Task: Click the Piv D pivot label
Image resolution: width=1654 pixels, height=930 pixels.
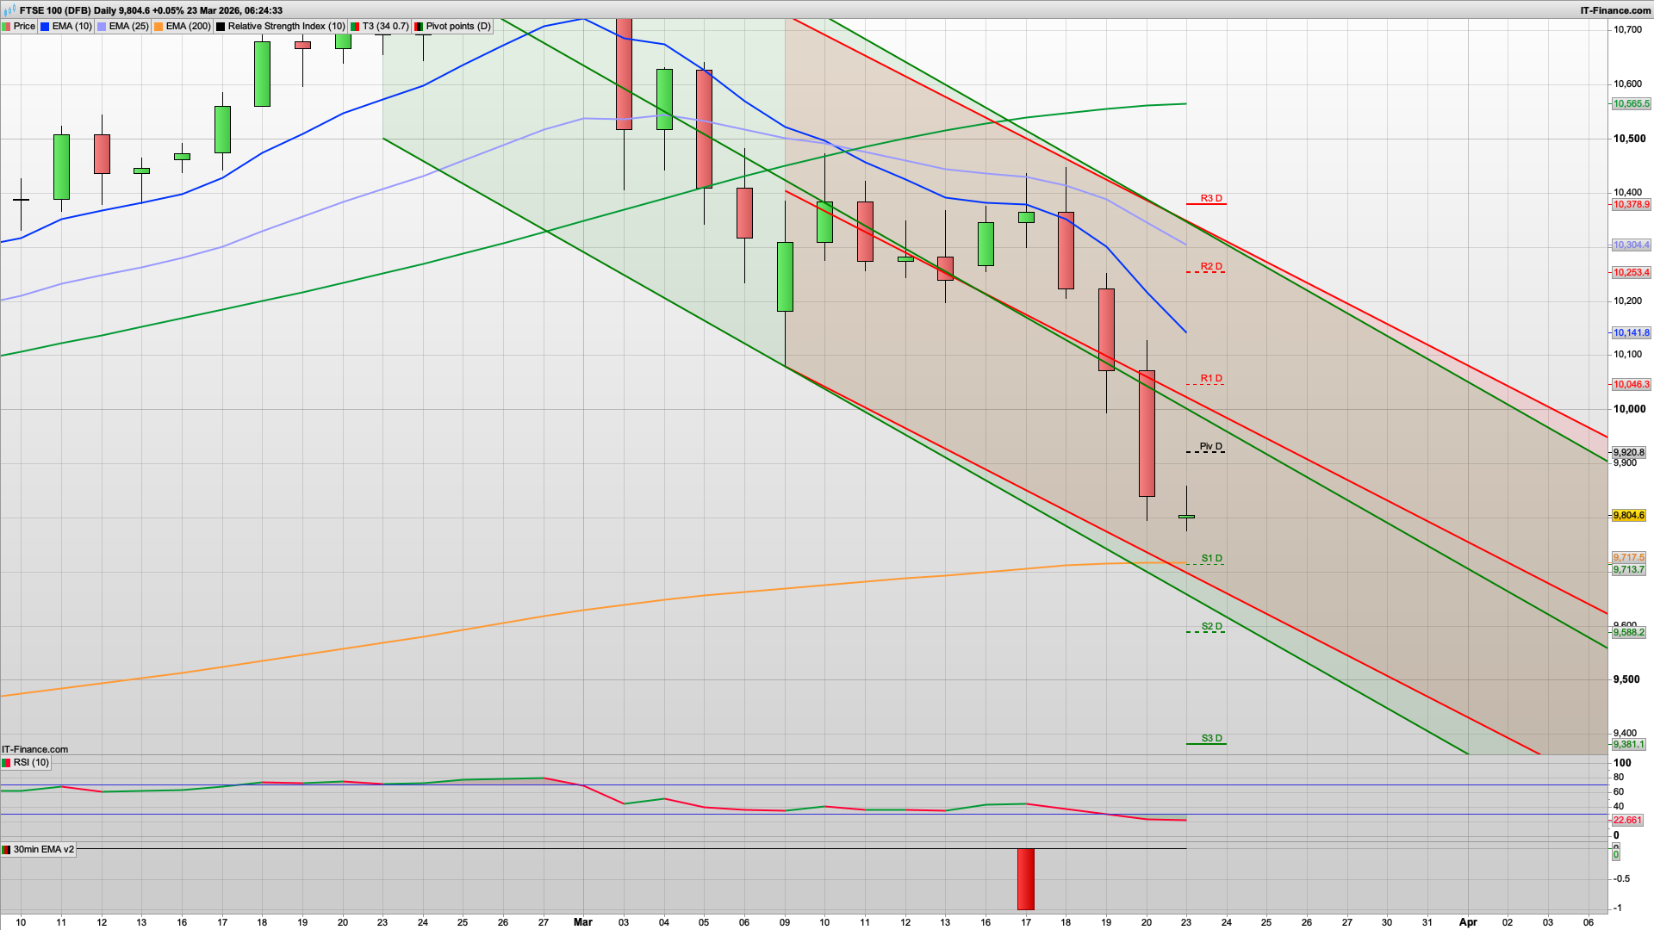Action: (x=1209, y=446)
